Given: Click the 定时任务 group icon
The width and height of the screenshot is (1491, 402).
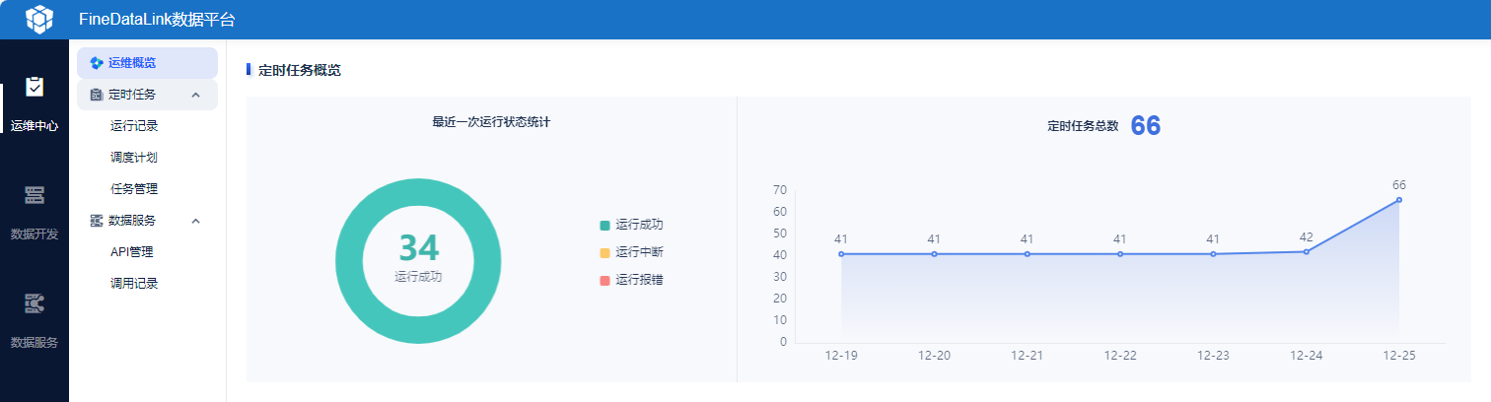Looking at the screenshot, I should 97,95.
